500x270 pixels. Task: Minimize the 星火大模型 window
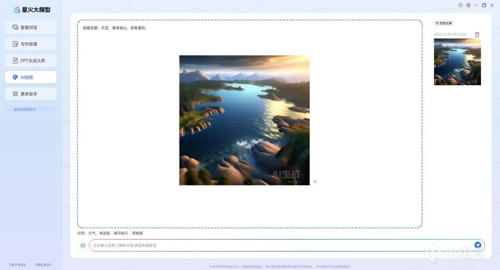476,5
